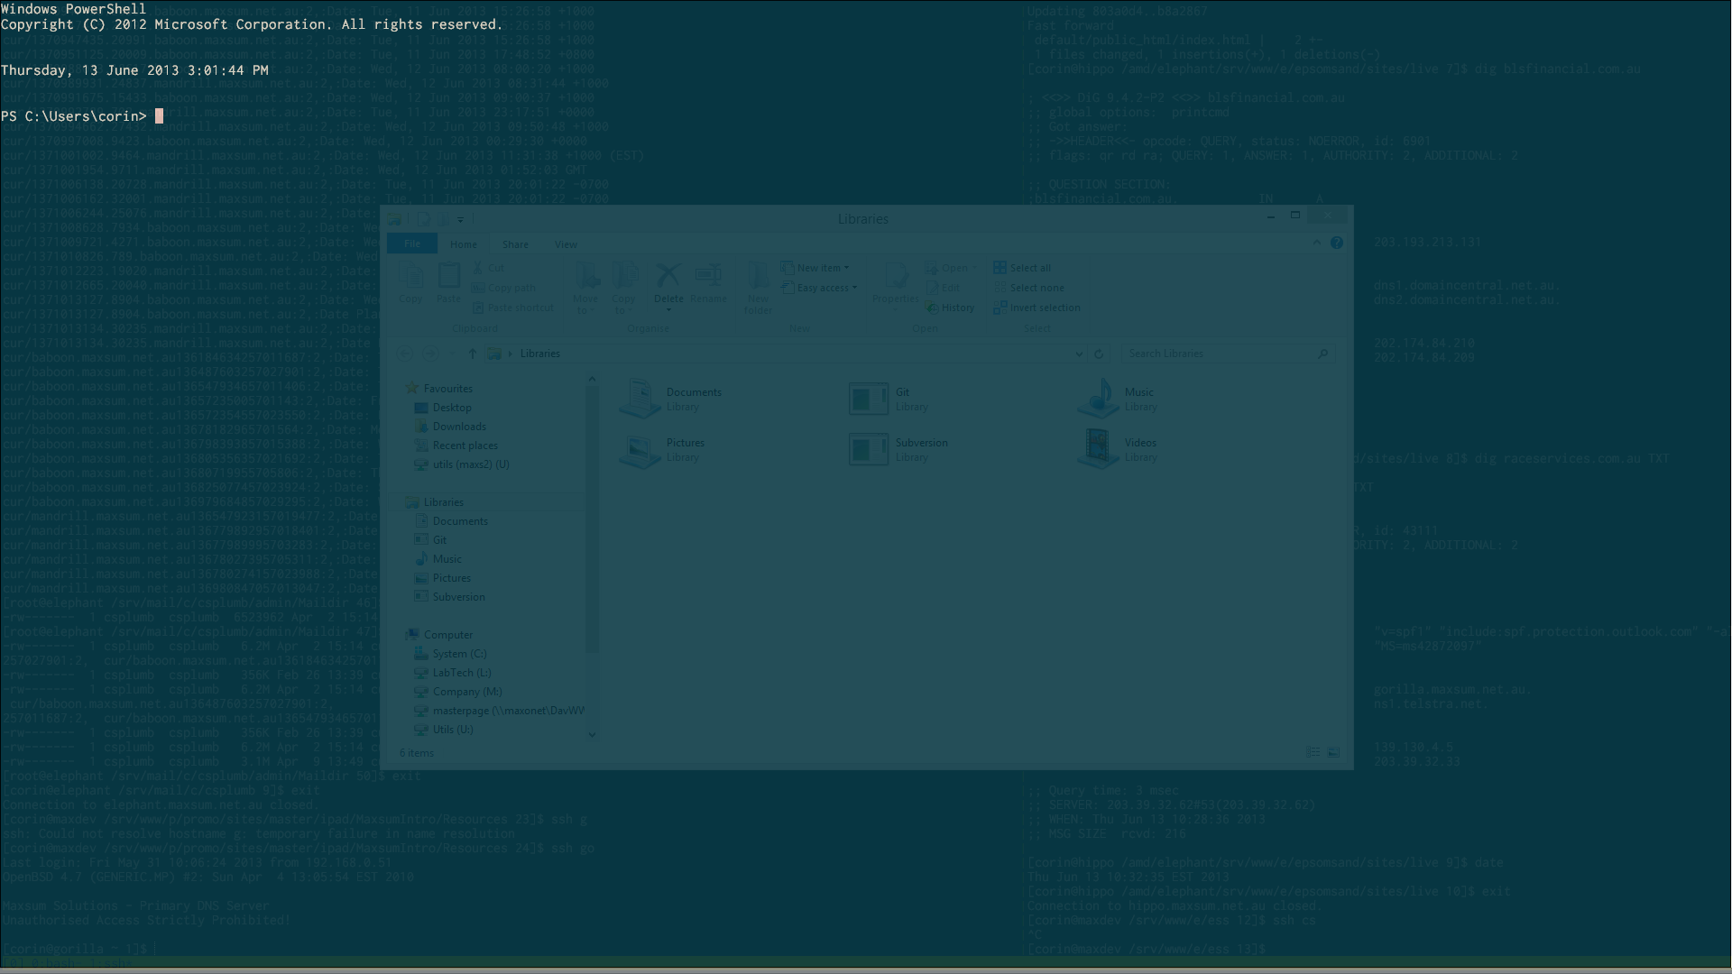Click Paste shortcut in the Clipboard group
Screen dimensions: 1732x974
[x=513, y=308]
